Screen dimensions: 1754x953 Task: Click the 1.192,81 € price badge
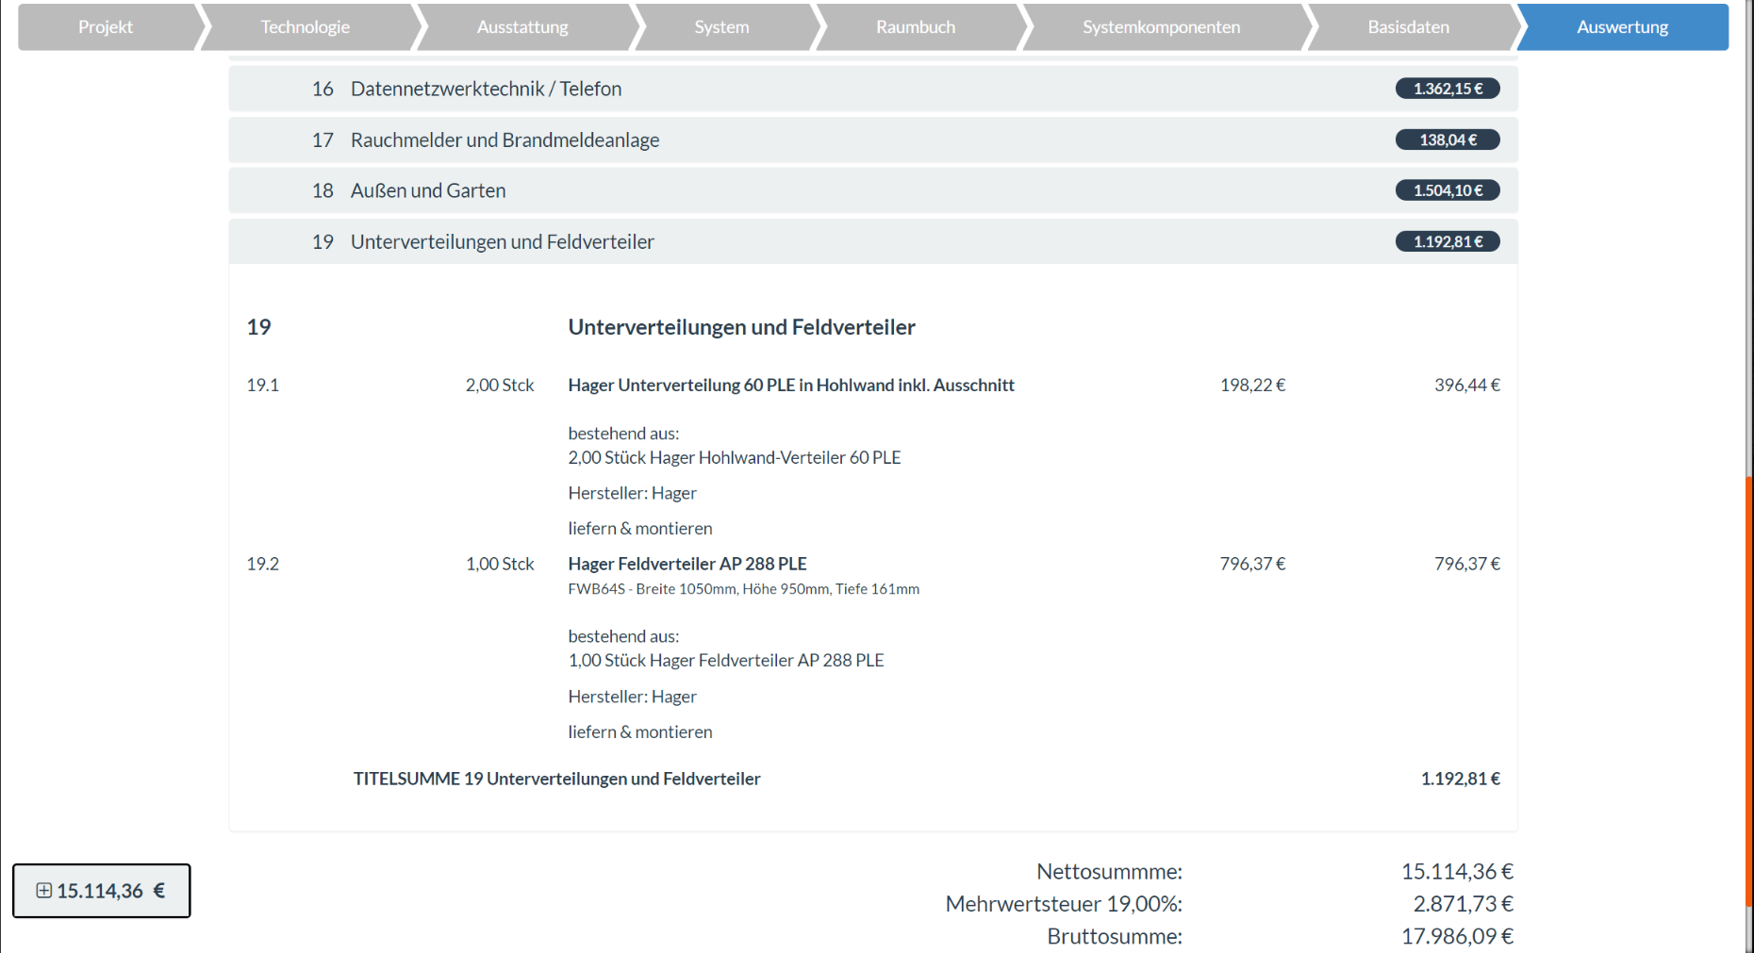click(1448, 241)
